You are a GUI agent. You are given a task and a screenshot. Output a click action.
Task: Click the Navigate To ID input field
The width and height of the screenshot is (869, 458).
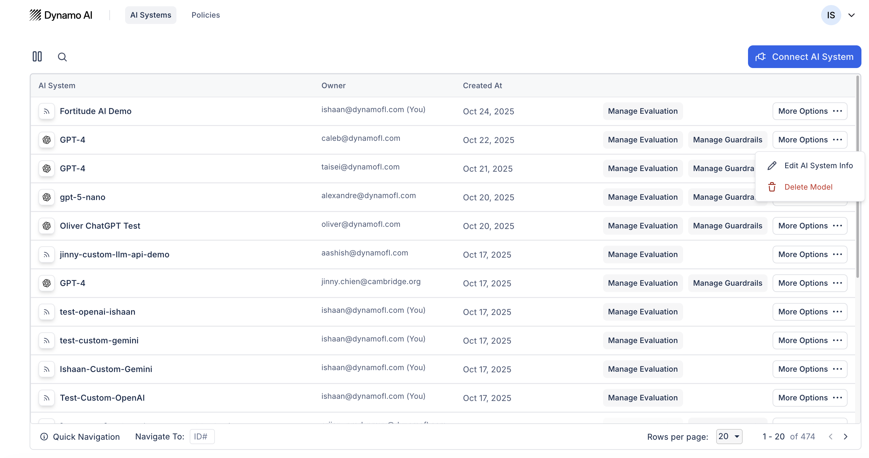pos(202,436)
